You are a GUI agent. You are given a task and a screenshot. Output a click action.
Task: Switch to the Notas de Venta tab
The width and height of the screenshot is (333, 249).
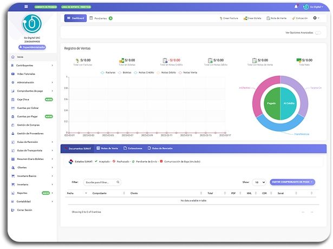point(107,148)
